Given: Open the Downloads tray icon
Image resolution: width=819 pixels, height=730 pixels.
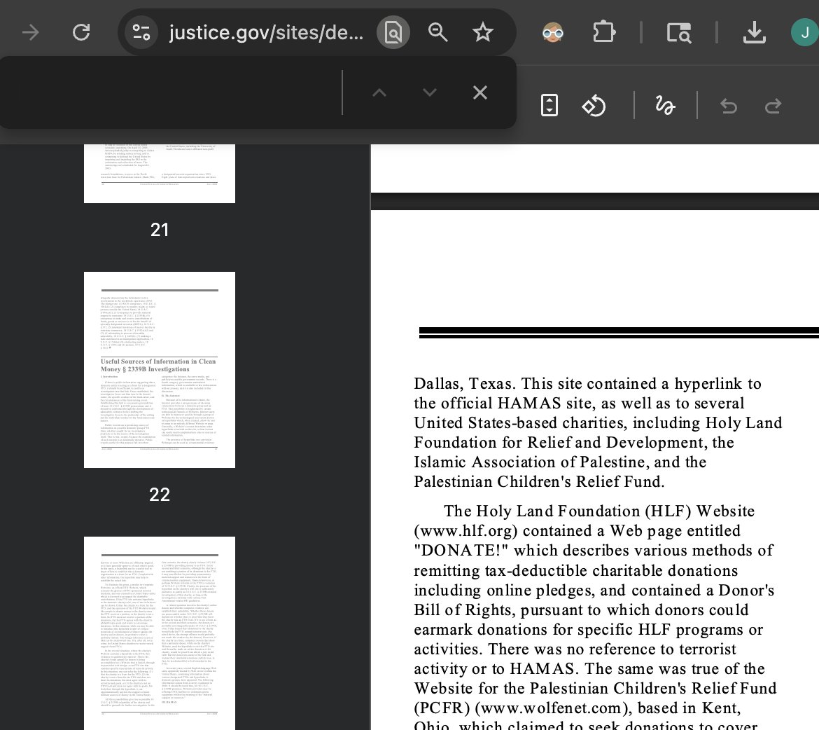Looking at the screenshot, I should (x=754, y=32).
